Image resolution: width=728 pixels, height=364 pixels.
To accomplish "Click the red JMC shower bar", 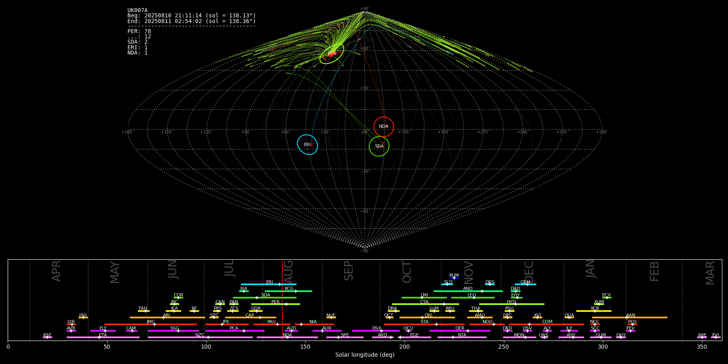I will (x=151, y=324).
